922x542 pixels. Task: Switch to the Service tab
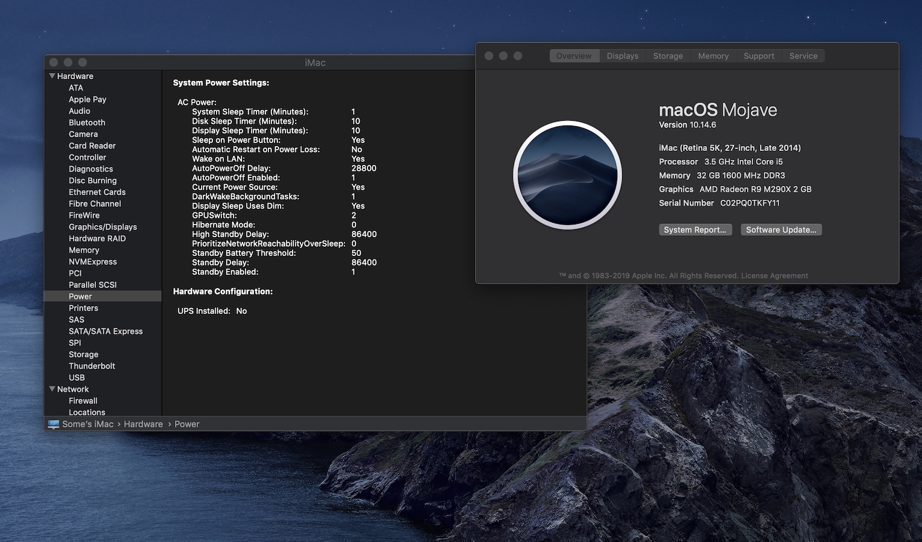tap(804, 56)
